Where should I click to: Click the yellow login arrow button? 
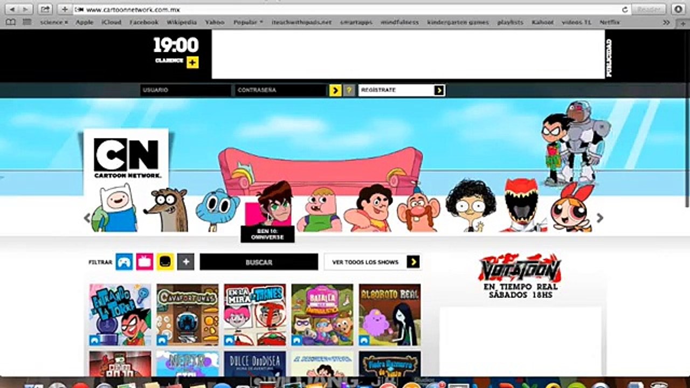tap(335, 90)
